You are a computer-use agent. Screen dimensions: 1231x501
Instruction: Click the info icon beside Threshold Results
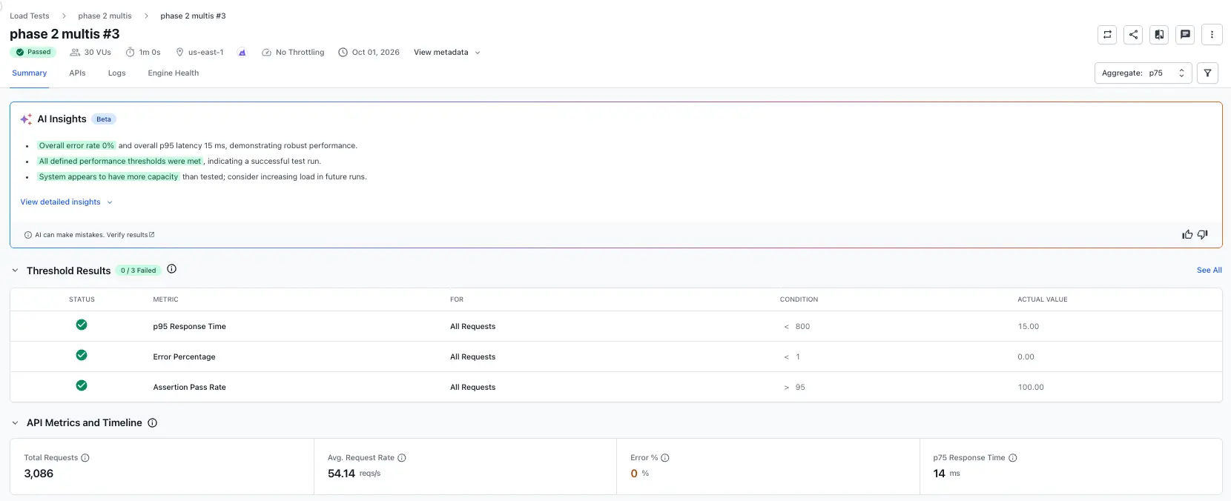pos(171,269)
